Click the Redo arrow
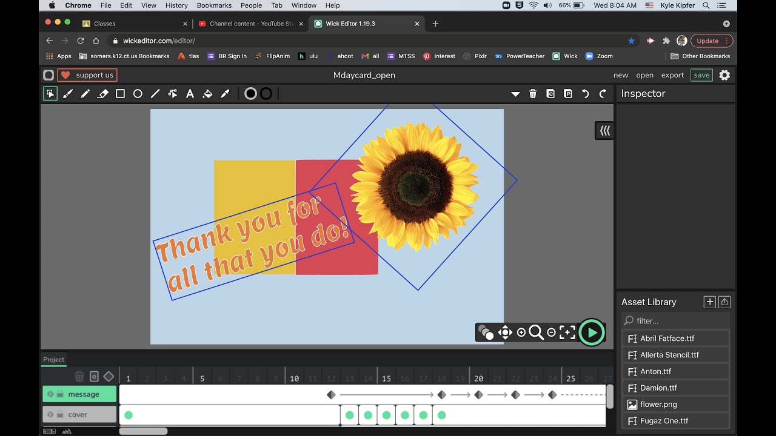This screenshot has height=436, width=776. click(603, 94)
